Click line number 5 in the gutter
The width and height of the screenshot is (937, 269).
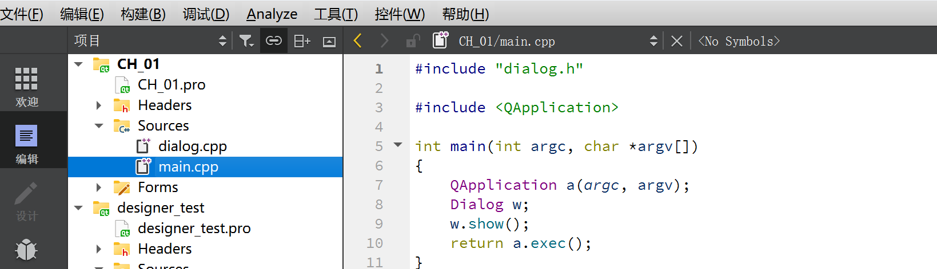click(x=378, y=146)
